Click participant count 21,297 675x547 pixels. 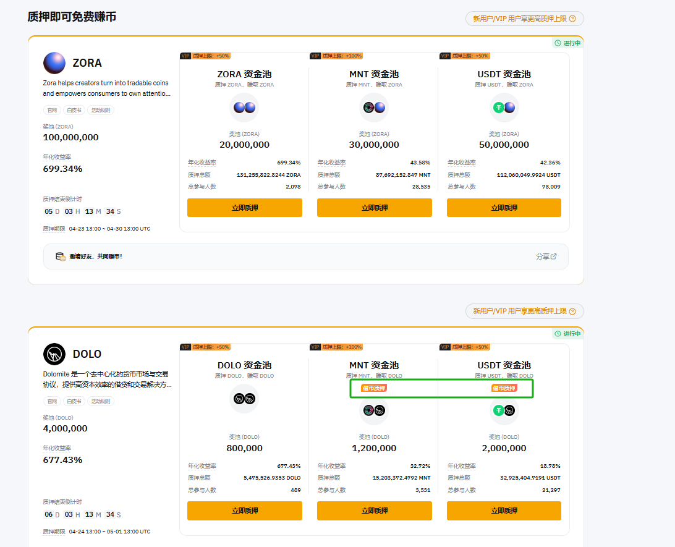point(551,490)
